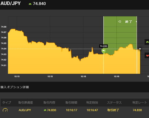149x118 pixels.
Task: Click the ステータス column header
Action: 114,103
